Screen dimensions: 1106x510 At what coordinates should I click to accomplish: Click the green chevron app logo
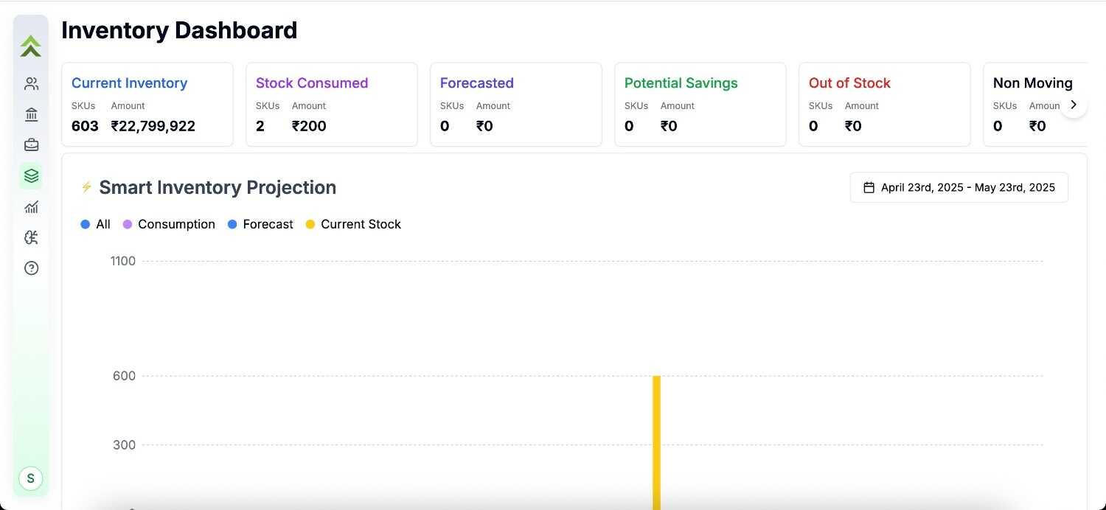tap(31, 46)
